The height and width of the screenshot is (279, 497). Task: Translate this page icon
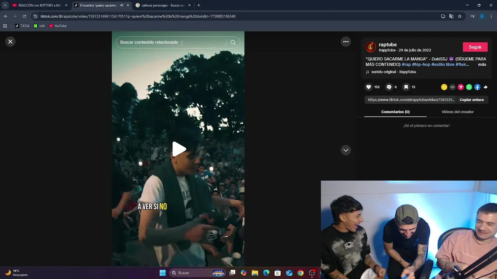coord(451,16)
